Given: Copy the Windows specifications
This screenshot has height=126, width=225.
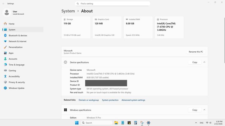Looking at the screenshot, I should [x=195, y=110].
